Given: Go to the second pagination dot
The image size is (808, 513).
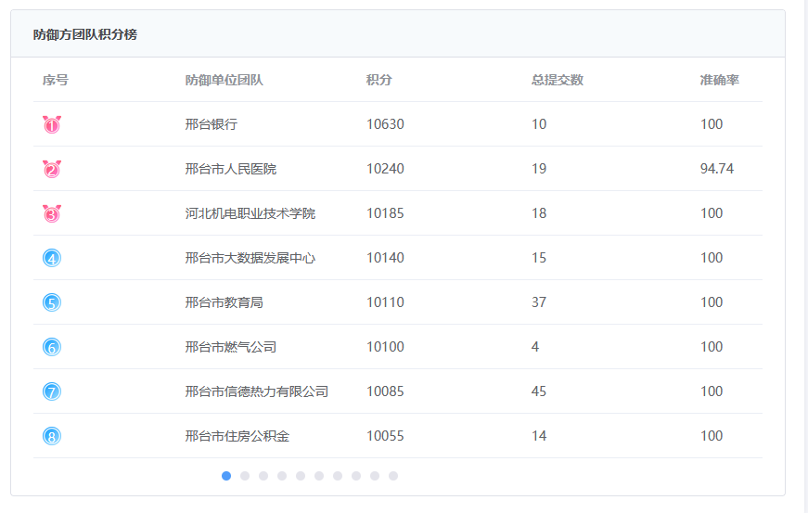Looking at the screenshot, I should [x=245, y=476].
